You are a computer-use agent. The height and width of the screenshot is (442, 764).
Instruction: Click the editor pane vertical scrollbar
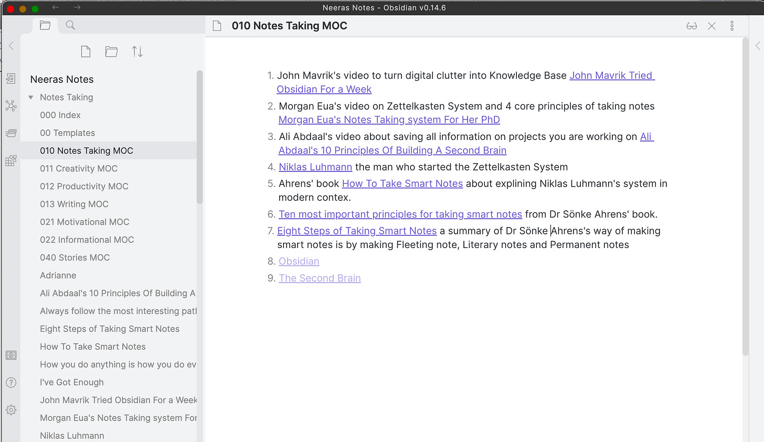(746, 197)
